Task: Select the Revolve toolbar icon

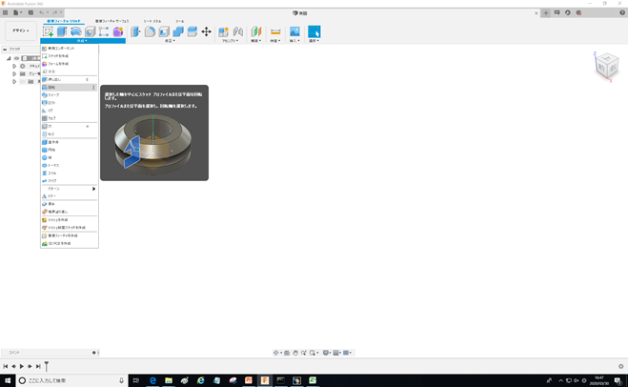Action: [x=75, y=31]
